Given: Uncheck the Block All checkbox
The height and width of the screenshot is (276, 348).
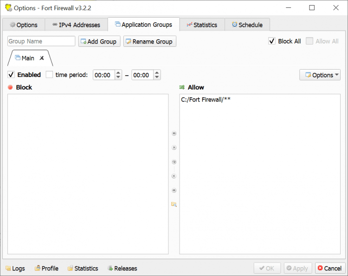Looking at the screenshot, I should point(272,41).
